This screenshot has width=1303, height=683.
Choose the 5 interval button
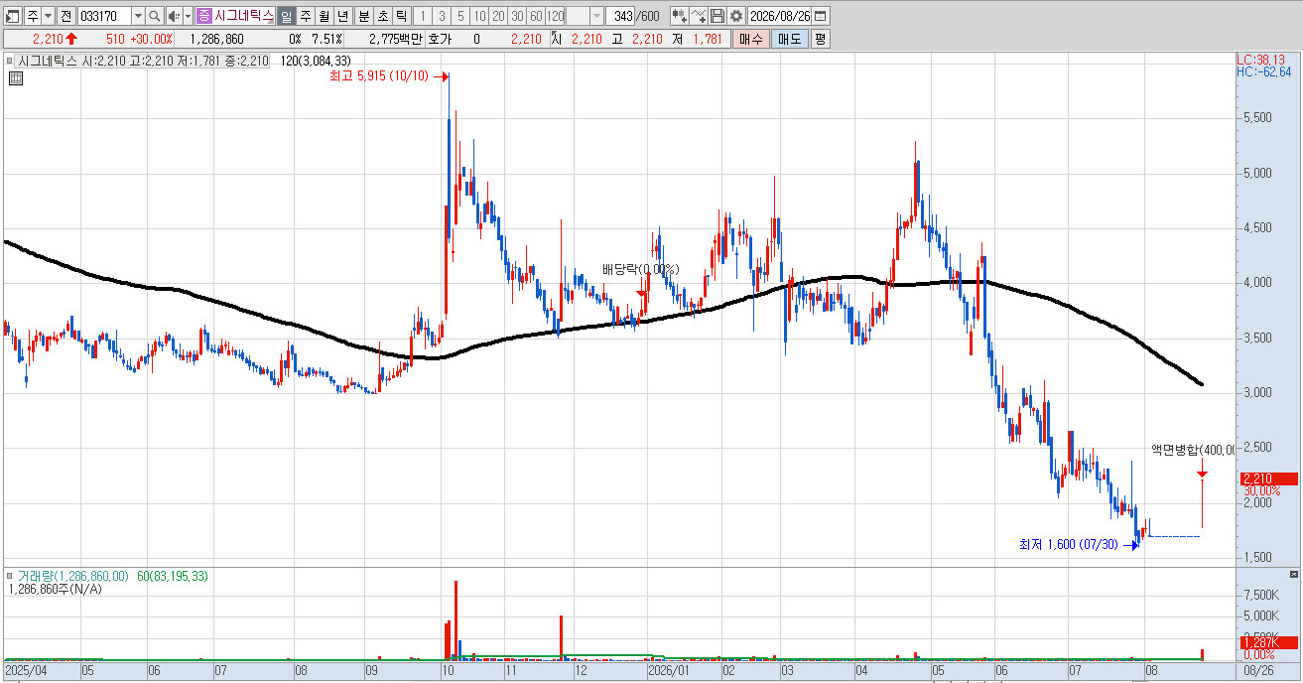[460, 16]
